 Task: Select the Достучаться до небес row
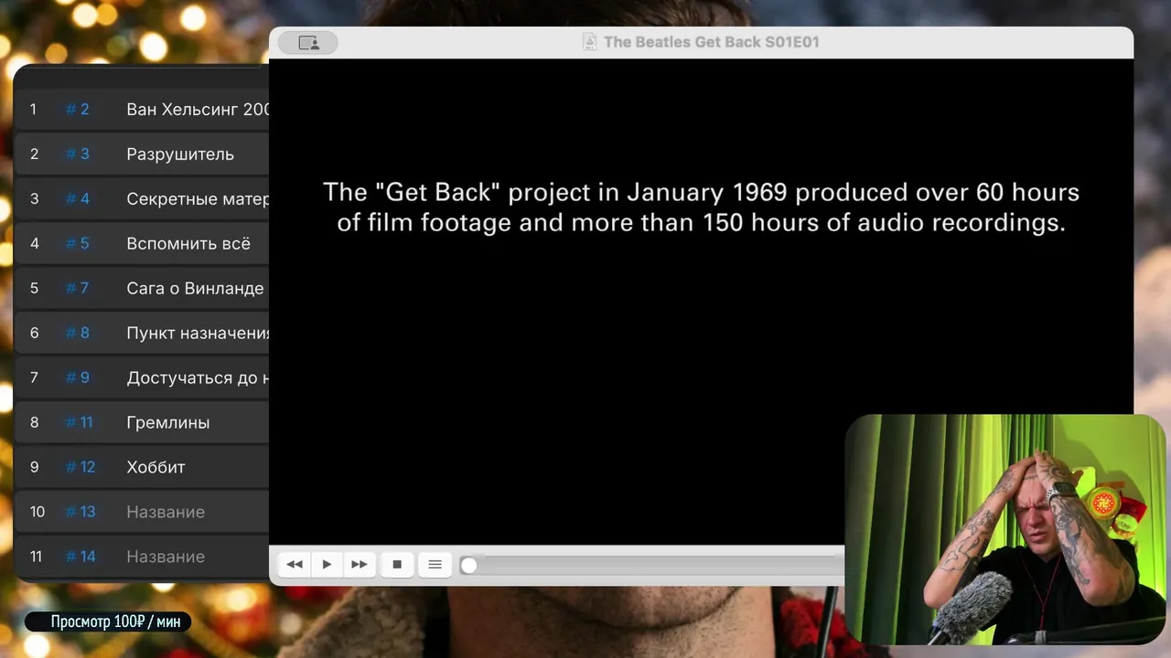pyautogui.click(x=142, y=378)
